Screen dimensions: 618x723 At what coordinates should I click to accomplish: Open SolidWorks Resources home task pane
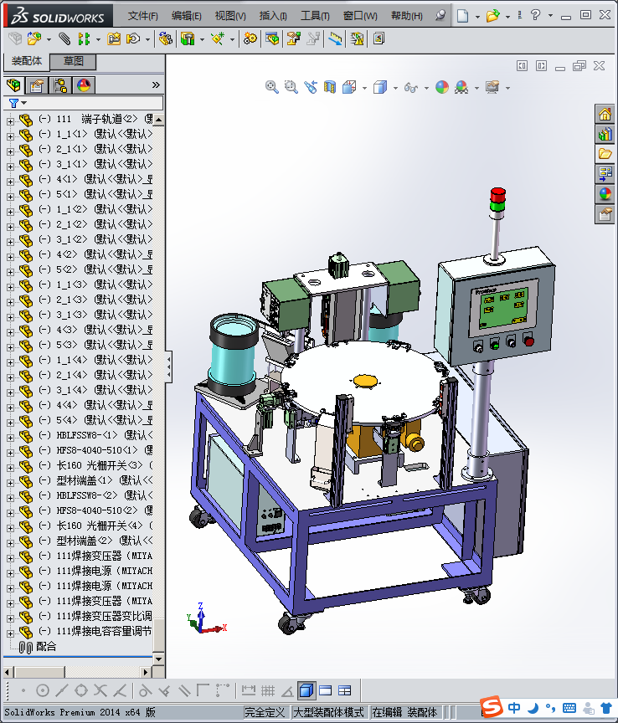coord(605,114)
